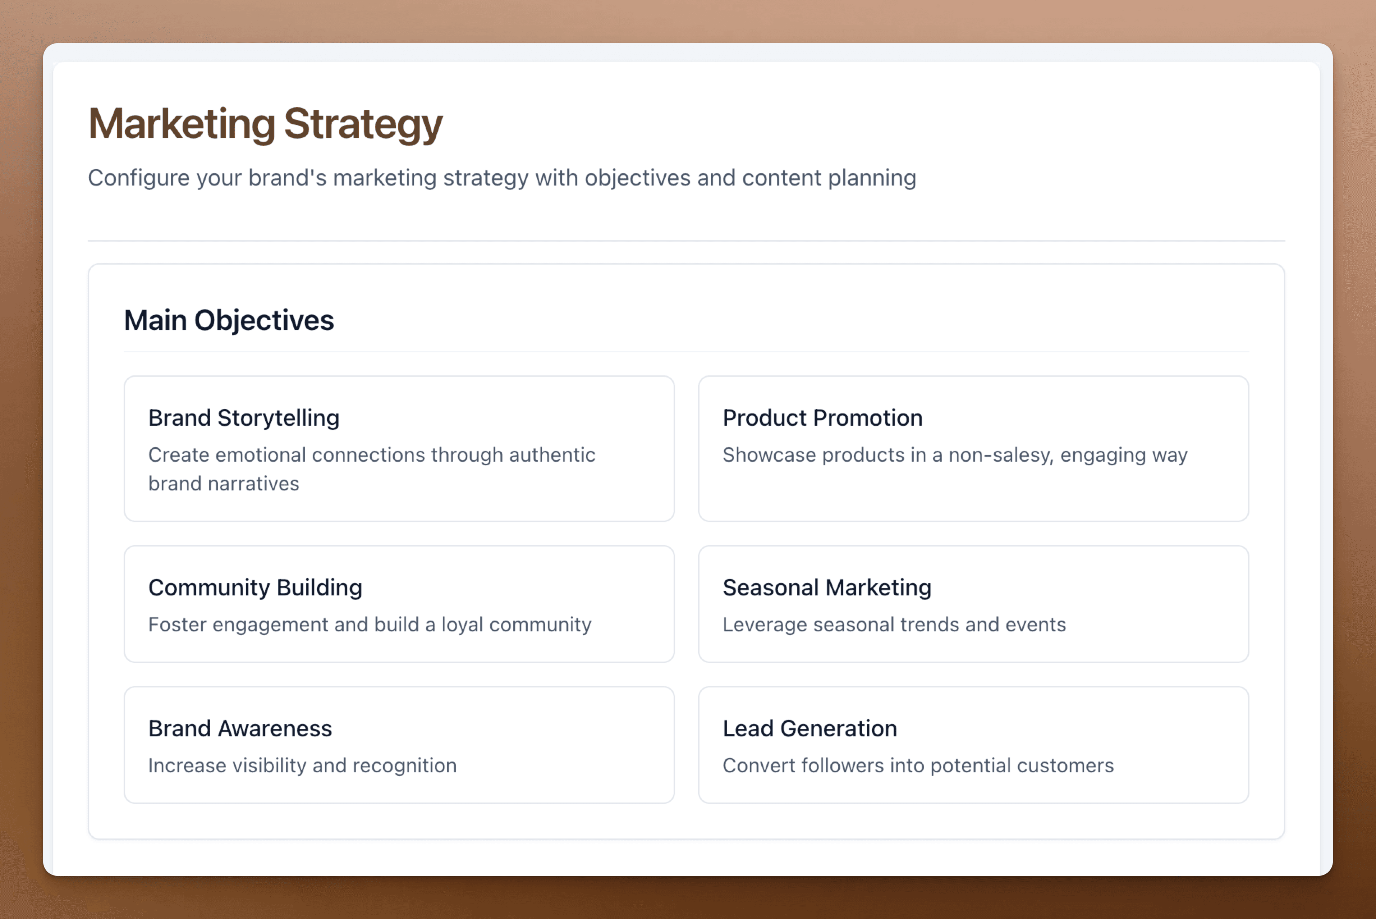The image size is (1376, 919).
Task: Click the subtitle about configuring brand's marketing strategy
Action: tap(502, 178)
